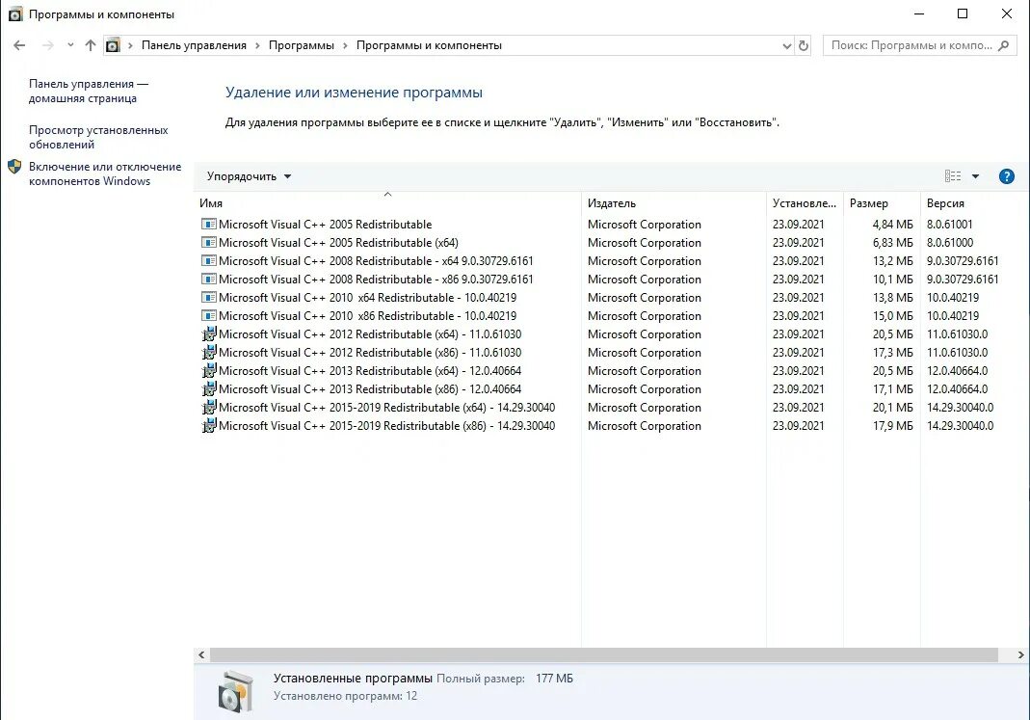
Task: Click icon of Visual C++ 2015-2019 (x86) entry
Action: pos(209,426)
